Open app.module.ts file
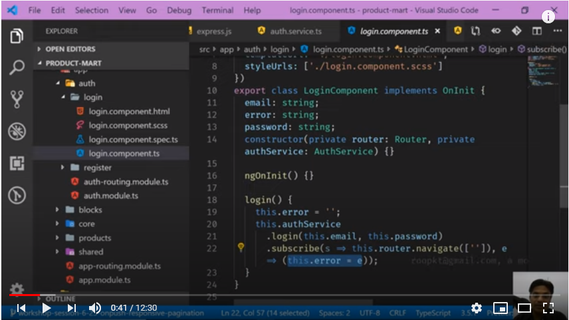Screen dimensions: 569x320 point(104,280)
